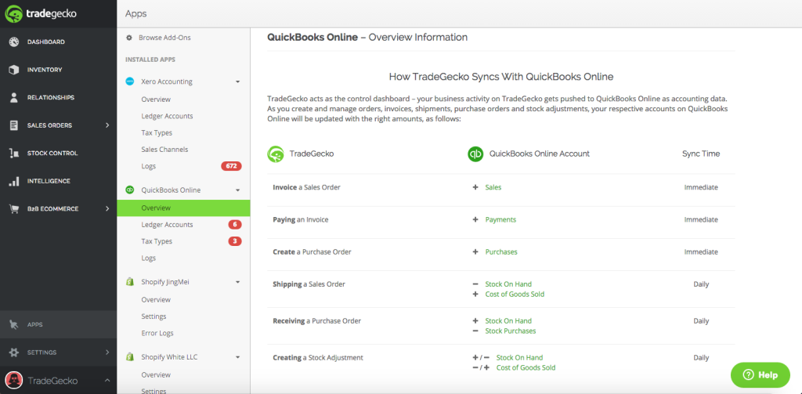
Task: Open Tax Types under Xero Accounting
Action: pyautogui.click(x=157, y=133)
